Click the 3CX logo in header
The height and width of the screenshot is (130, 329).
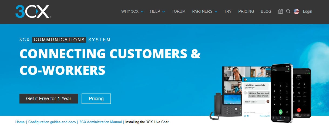(33, 11)
